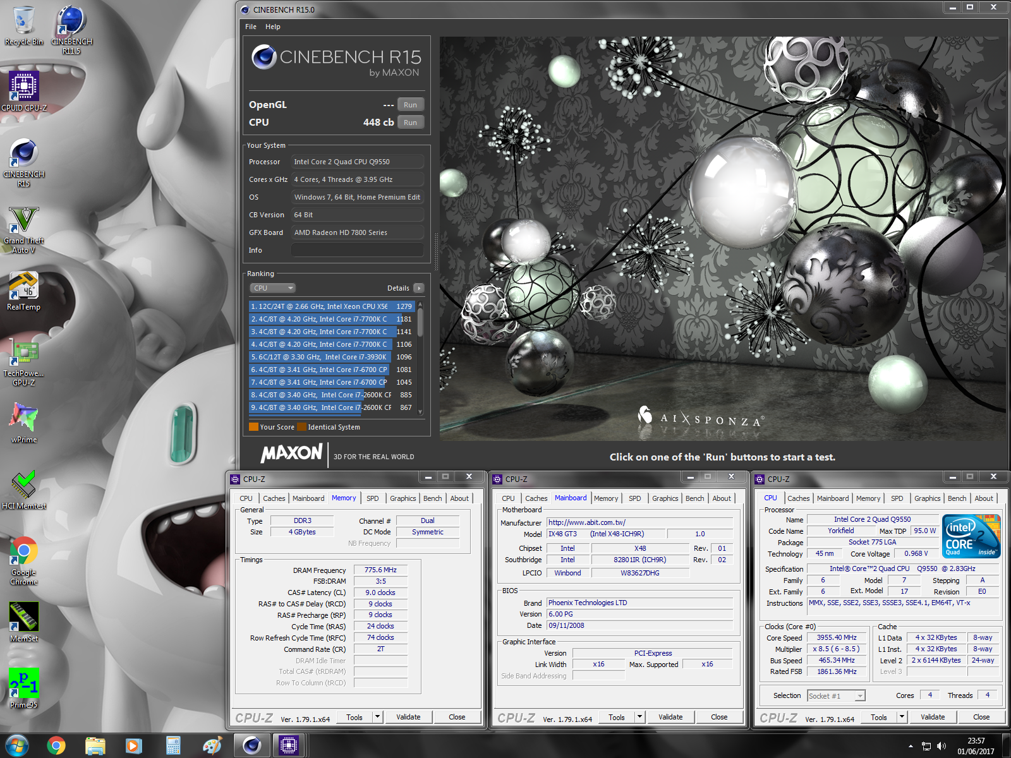
Task: Open the ranking CPU dropdown
Action: 273,288
